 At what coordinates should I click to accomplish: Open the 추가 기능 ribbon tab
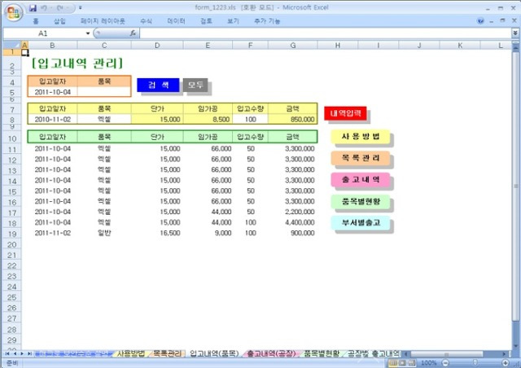[x=267, y=21]
